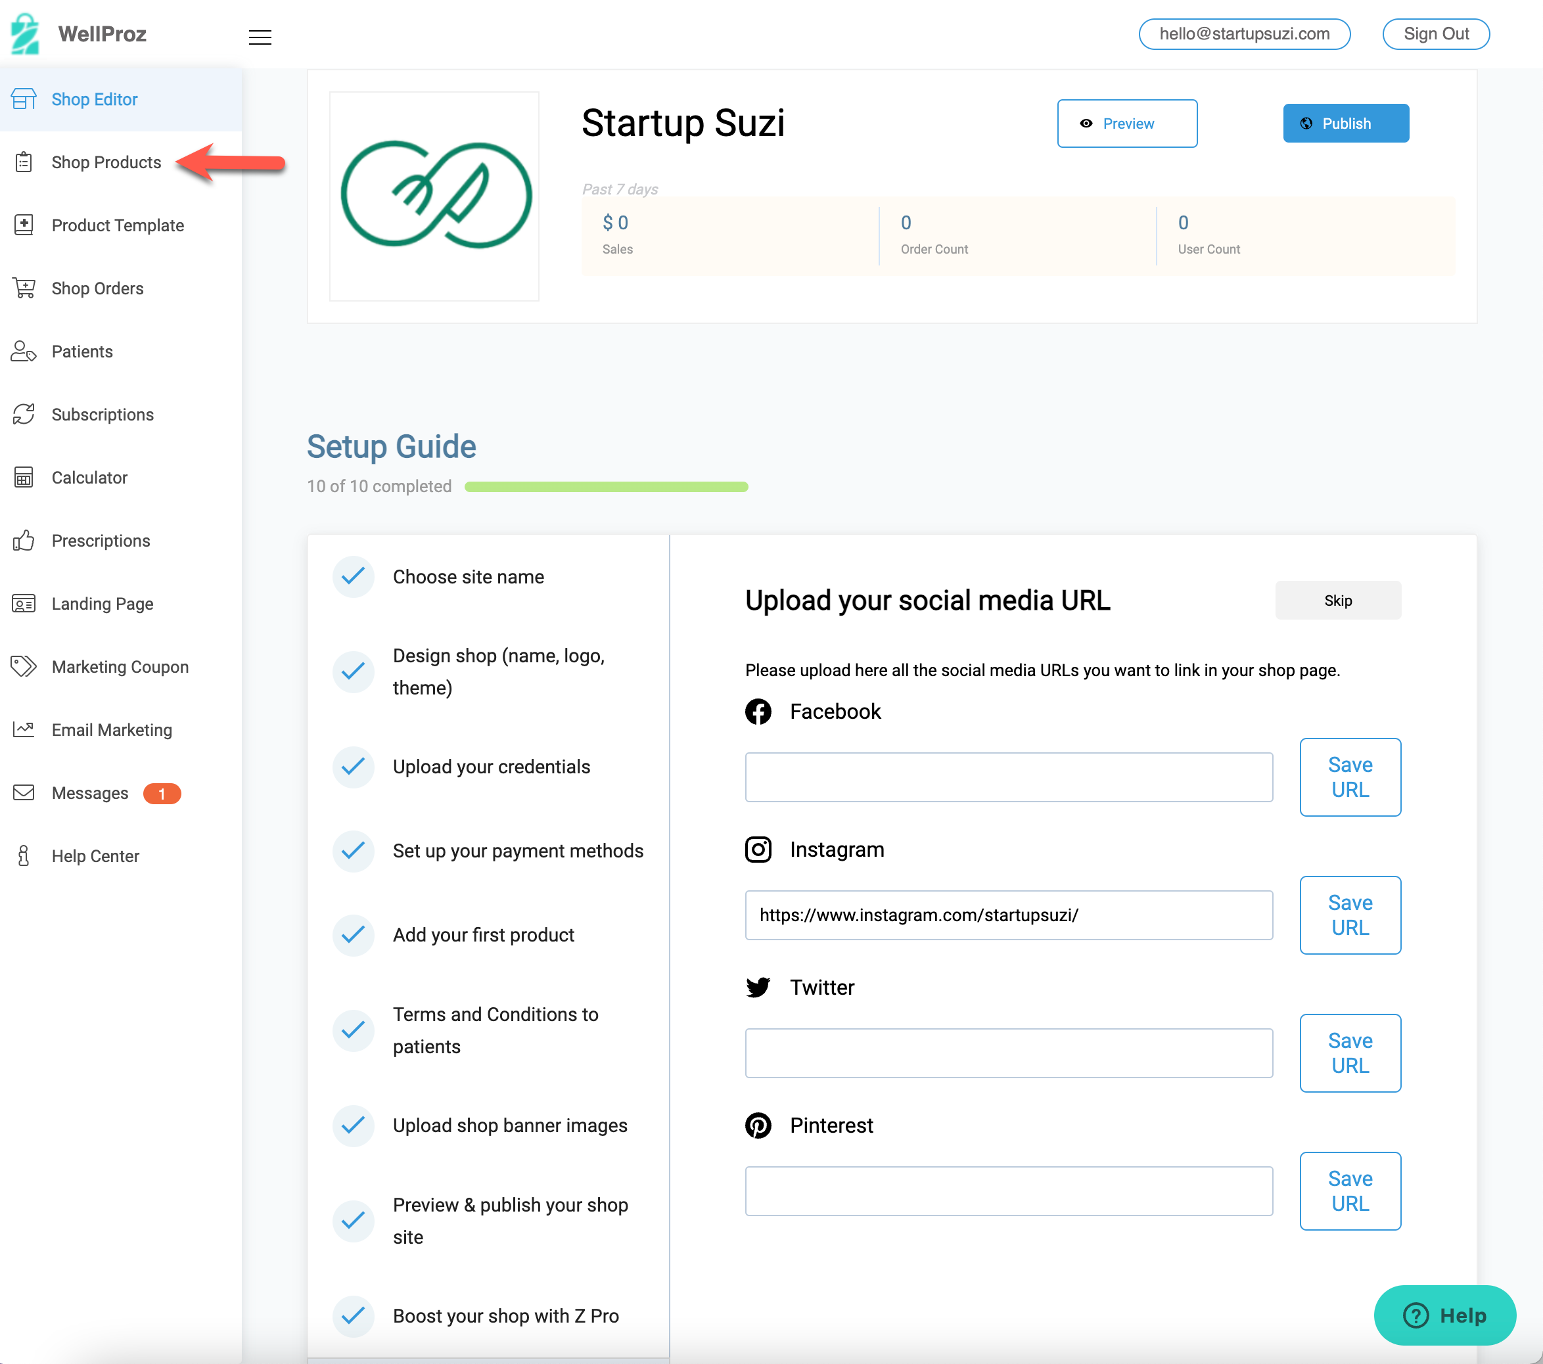Click the $ 0 Sales value
The image size is (1543, 1364).
[615, 223]
